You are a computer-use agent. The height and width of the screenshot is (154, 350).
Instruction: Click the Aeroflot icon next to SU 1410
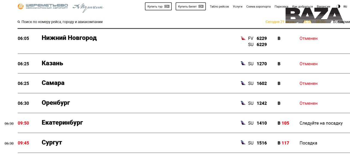tap(243, 123)
